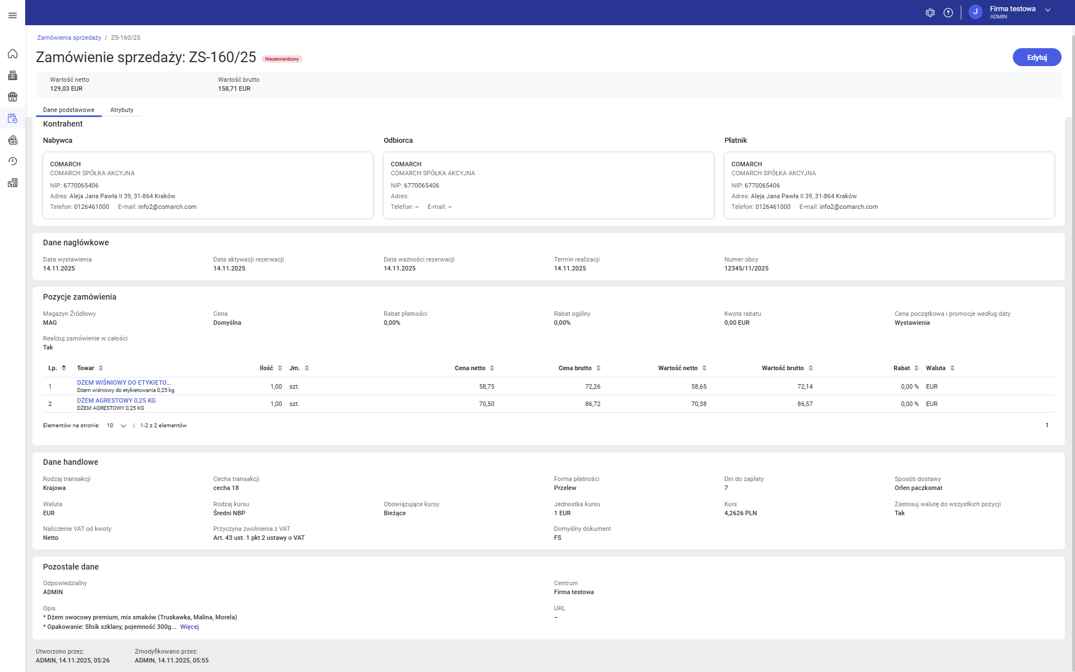Follow the Zamówienia sprzedaży breadcrumb link
1075x672 pixels.
click(x=69, y=38)
